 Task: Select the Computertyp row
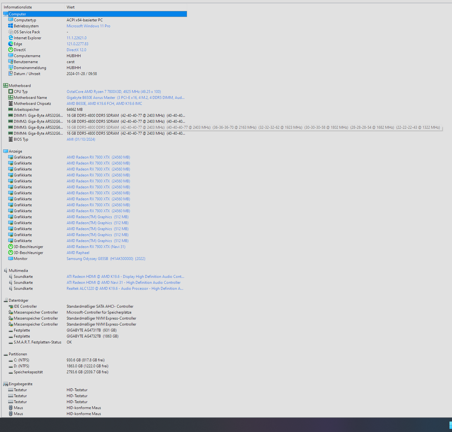pyautogui.click(x=94, y=20)
